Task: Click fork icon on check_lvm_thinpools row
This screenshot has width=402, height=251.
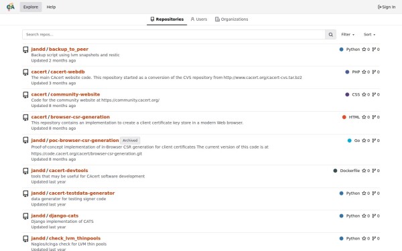Action: 374,238
